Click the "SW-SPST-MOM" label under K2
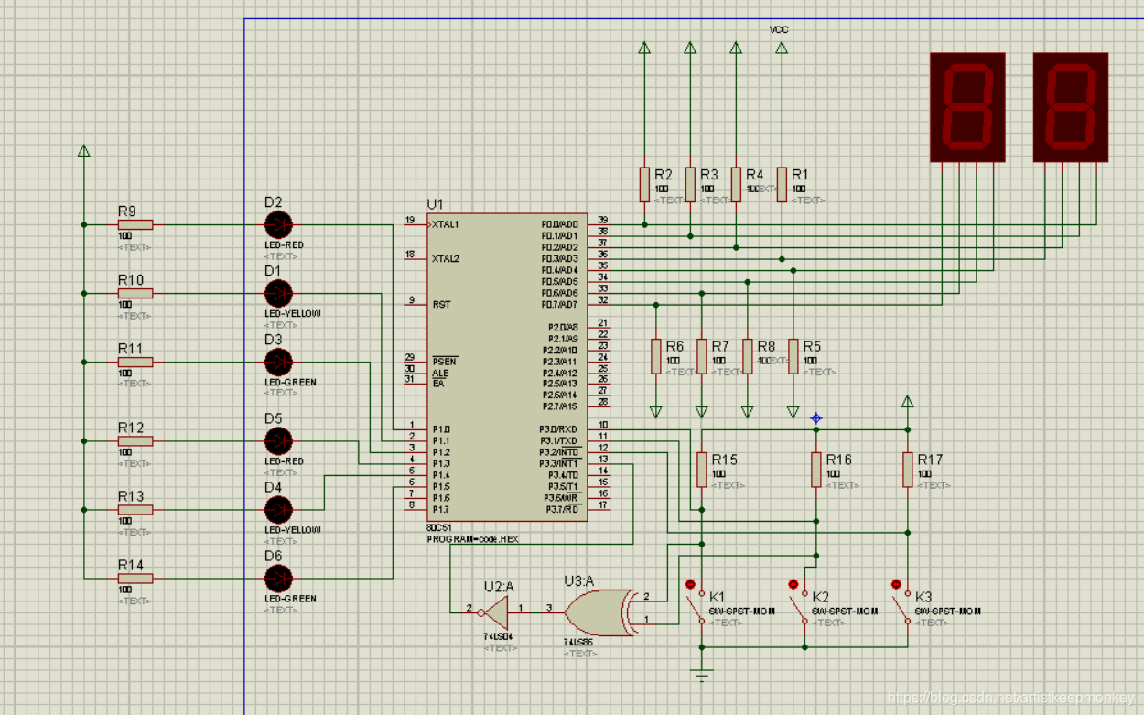The width and height of the screenshot is (1144, 715). 844,611
